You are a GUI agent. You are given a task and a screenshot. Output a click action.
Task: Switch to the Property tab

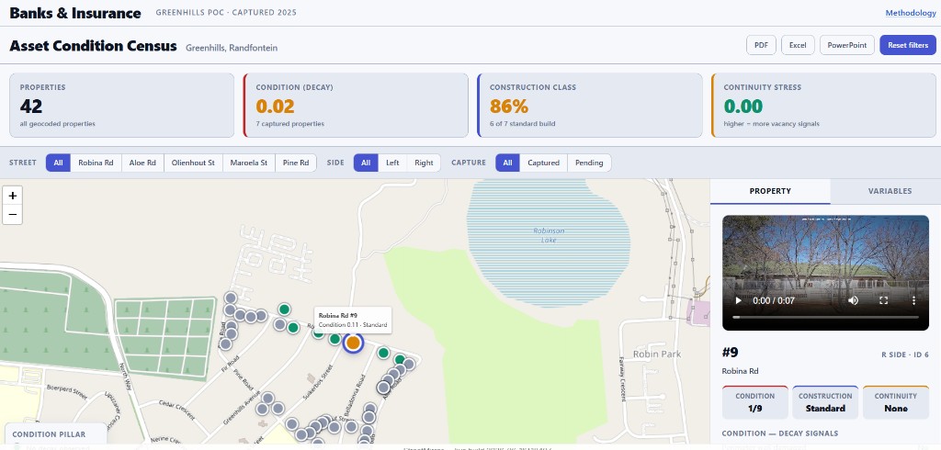click(x=770, y=191)
